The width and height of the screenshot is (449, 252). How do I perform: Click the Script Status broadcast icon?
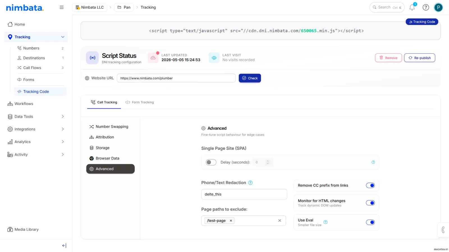click(92, 58)
